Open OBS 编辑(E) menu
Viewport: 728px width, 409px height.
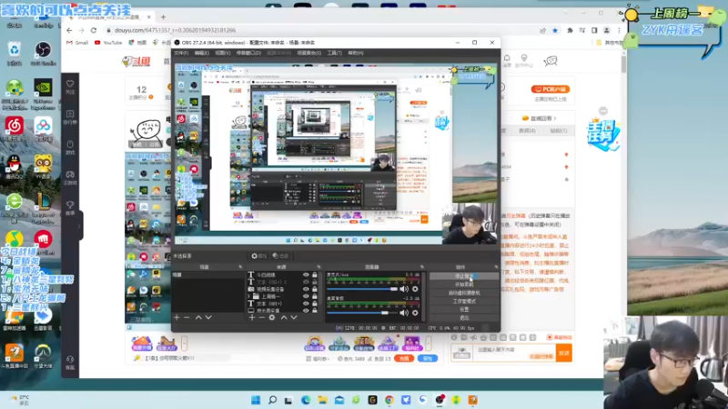point(201,53)
